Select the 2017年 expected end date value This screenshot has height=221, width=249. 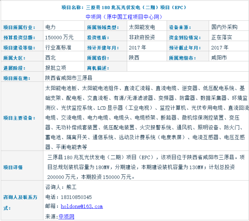(x=220, y=48)
